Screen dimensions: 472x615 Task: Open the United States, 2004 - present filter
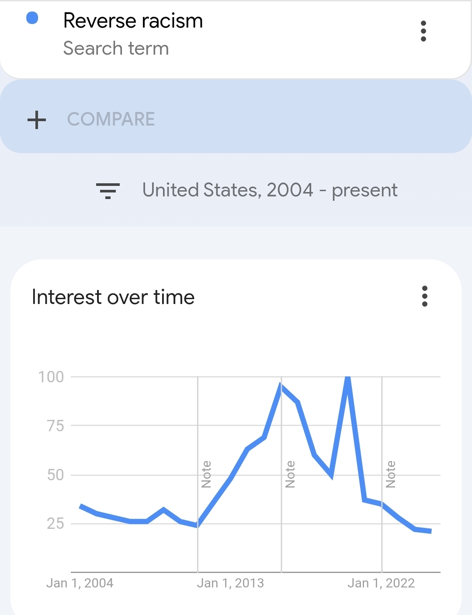pyautogui.click(x=270, y=190)
